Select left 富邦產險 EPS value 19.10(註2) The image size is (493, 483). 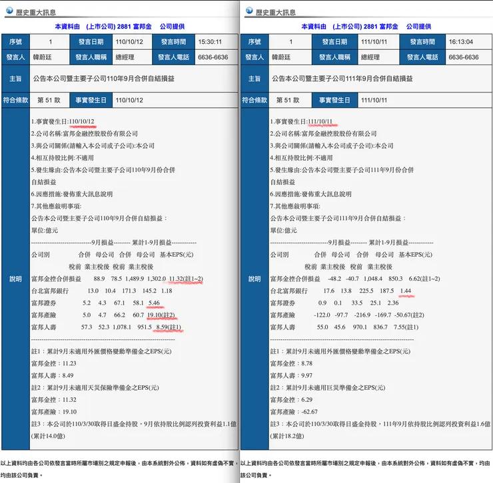point(161,315)
